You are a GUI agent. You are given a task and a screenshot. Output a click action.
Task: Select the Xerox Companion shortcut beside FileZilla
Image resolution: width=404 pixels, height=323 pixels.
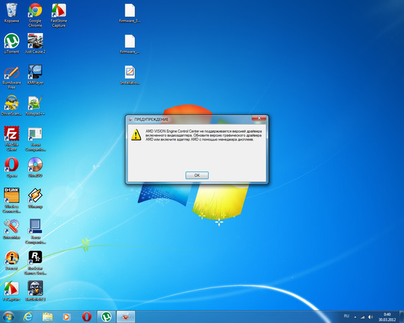[35, 139]
